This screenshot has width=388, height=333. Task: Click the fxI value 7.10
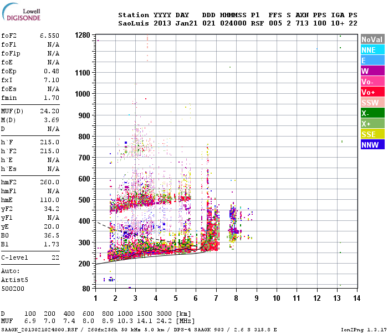pyautogui.click(x=52, y=80)
